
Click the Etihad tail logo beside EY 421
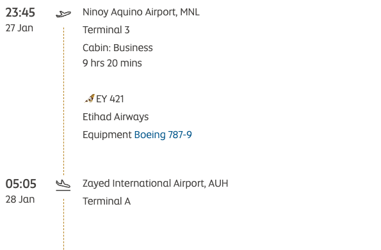coord(89,98)
